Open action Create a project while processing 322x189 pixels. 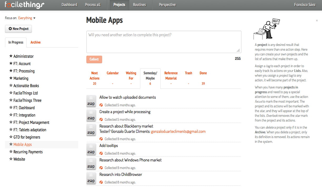click(x=125, y=112)
